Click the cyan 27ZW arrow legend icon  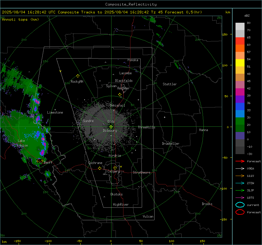click(240, 183)
